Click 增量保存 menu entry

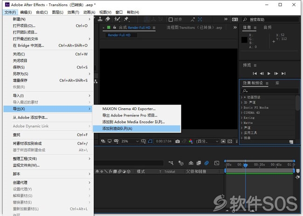pos(48,80)
